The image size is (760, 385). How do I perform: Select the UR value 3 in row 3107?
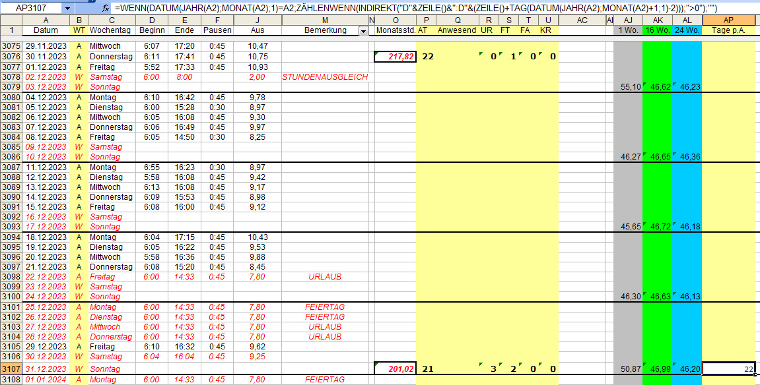pyautogui.click(x=489, y=369)
